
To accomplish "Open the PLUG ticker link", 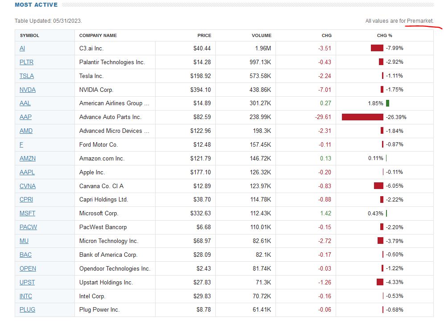I will (x=27, y=309).
